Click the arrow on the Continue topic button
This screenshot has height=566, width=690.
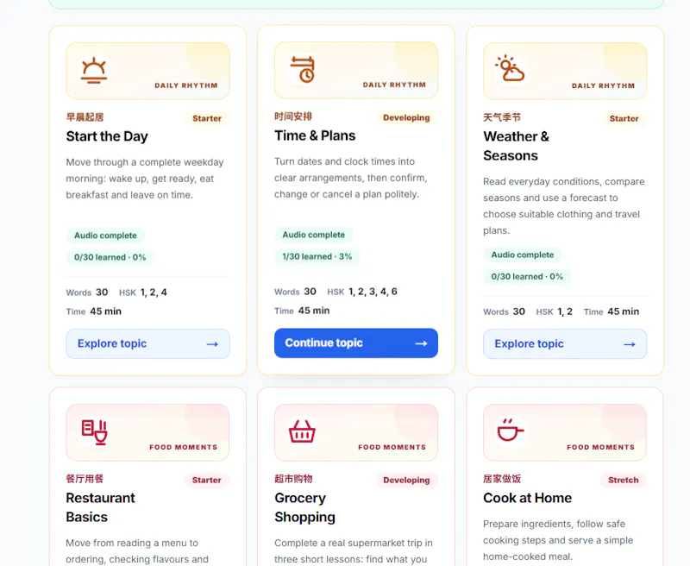click(x=421, y=343)
